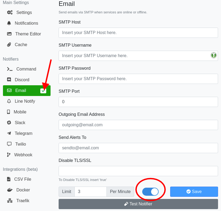Screen dimensions: 221x211
Task: Select the Telegram notifier
Action: pos(9,133)
